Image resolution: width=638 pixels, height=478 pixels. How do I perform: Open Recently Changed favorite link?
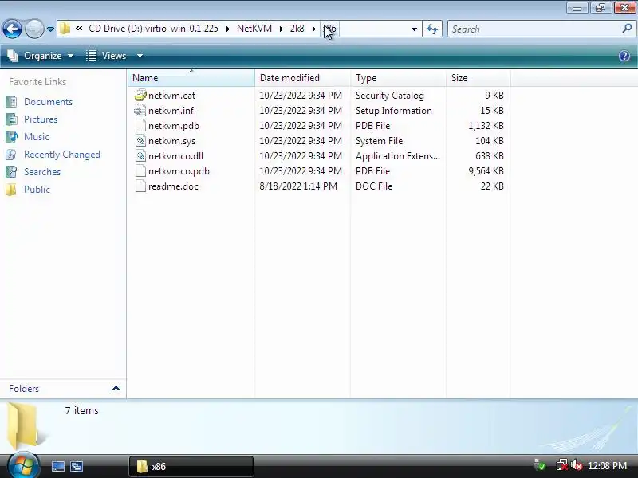[62, 155]
